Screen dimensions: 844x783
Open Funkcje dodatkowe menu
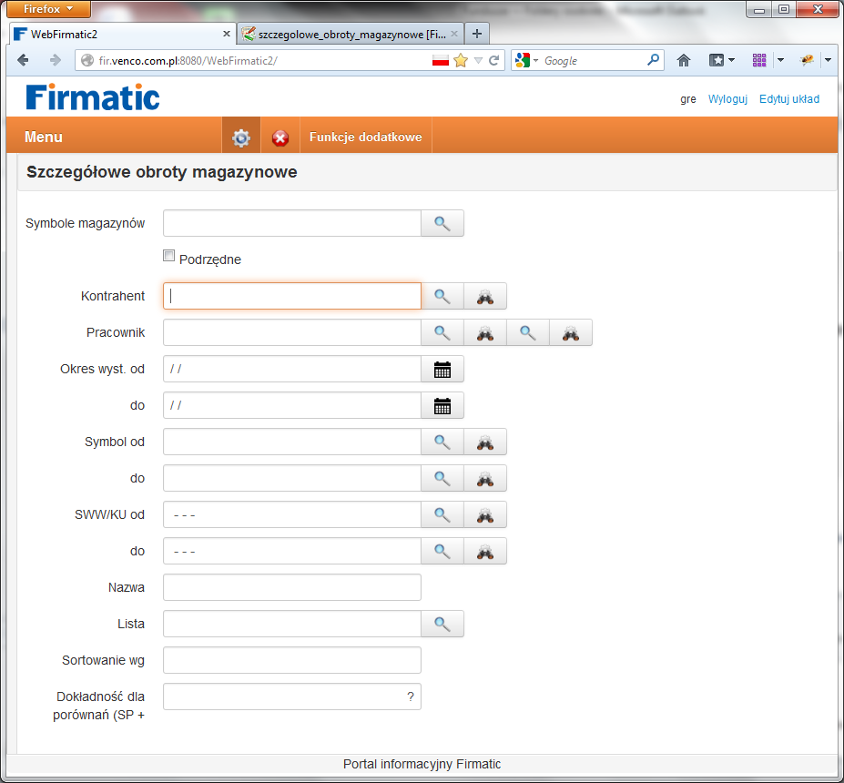click(365, 137)
